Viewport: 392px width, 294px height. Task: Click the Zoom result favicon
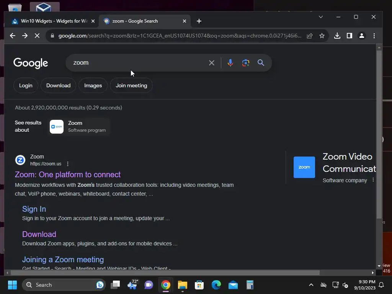[x=20, y=160]
